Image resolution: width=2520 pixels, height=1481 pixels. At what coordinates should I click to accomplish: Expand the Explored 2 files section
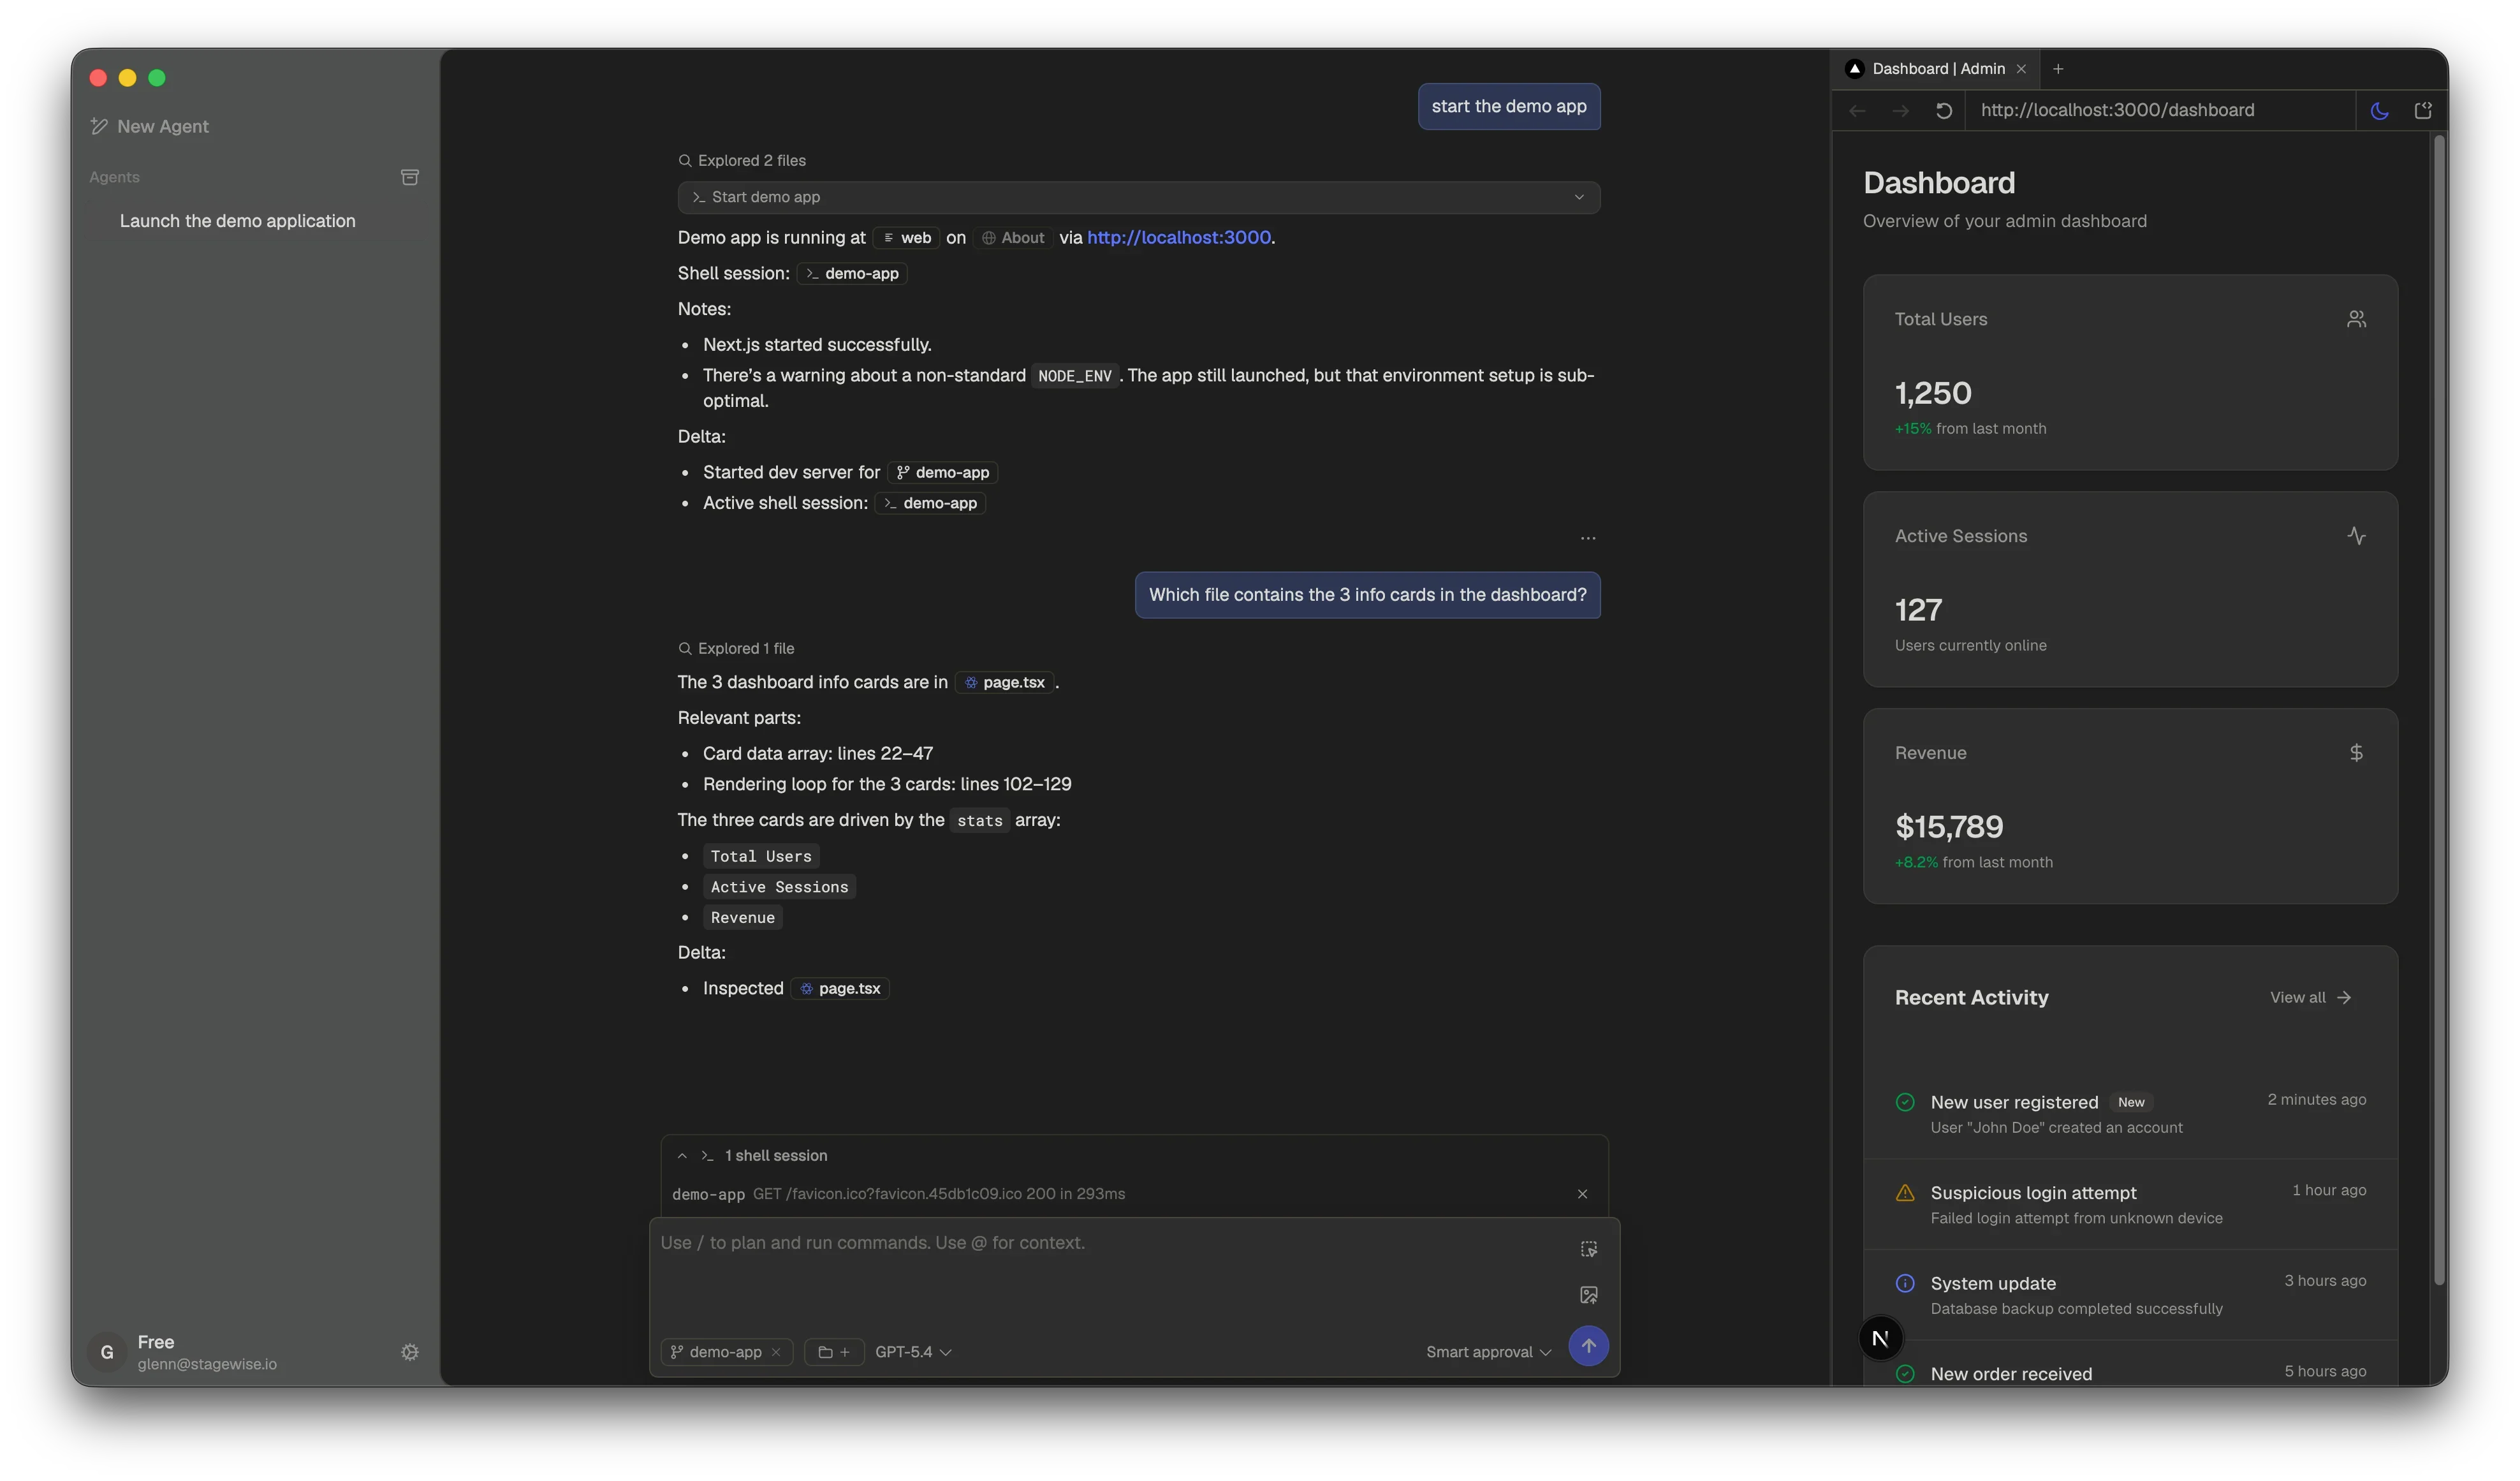[742, 161]
